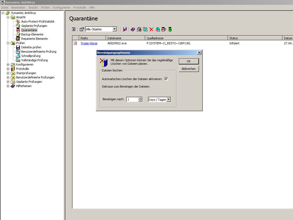Click the infected file icon in Trojan row
Viewport: 293px width, 220px height.
pyautogui.click(x=75, y=43)
